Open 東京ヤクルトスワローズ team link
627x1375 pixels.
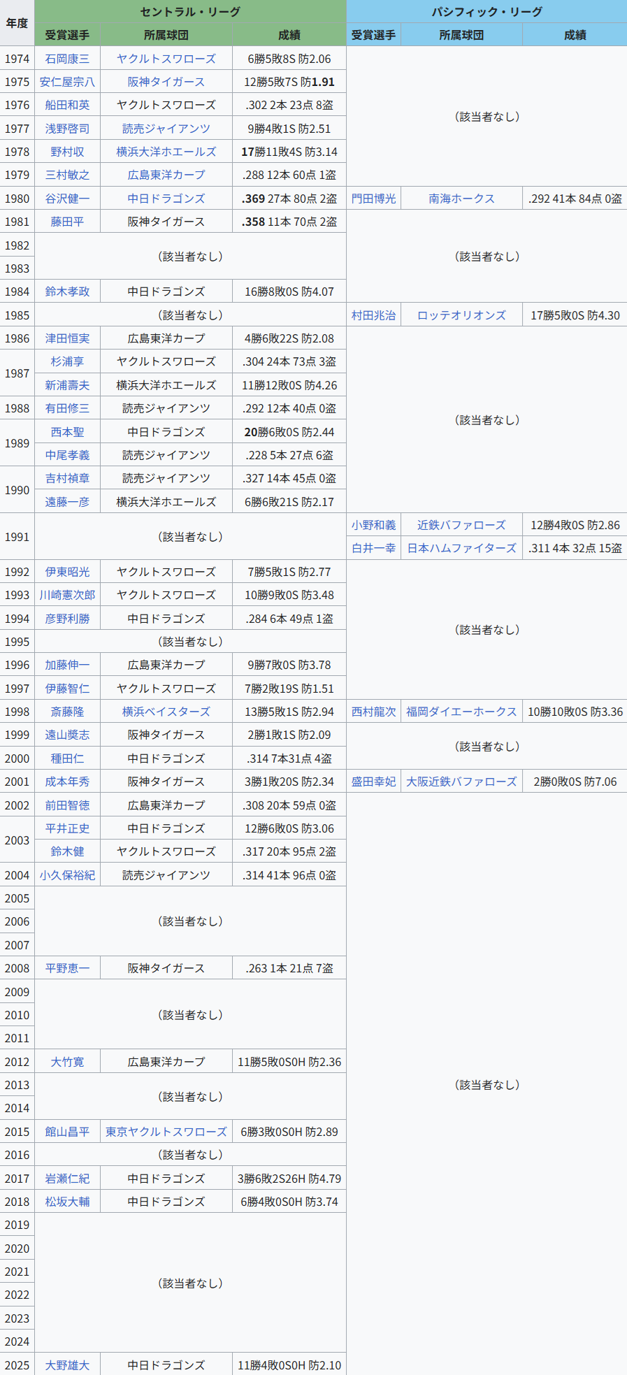click(166, 1132)
